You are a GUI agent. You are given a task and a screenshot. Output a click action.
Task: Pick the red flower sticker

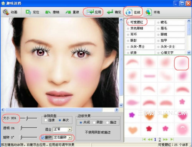point(149,128)
